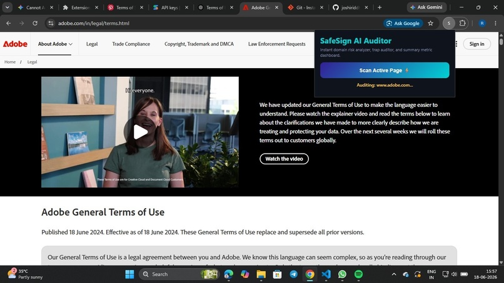
Task: Open Microsoft Store from taskbar
Action: coord(277,274)
